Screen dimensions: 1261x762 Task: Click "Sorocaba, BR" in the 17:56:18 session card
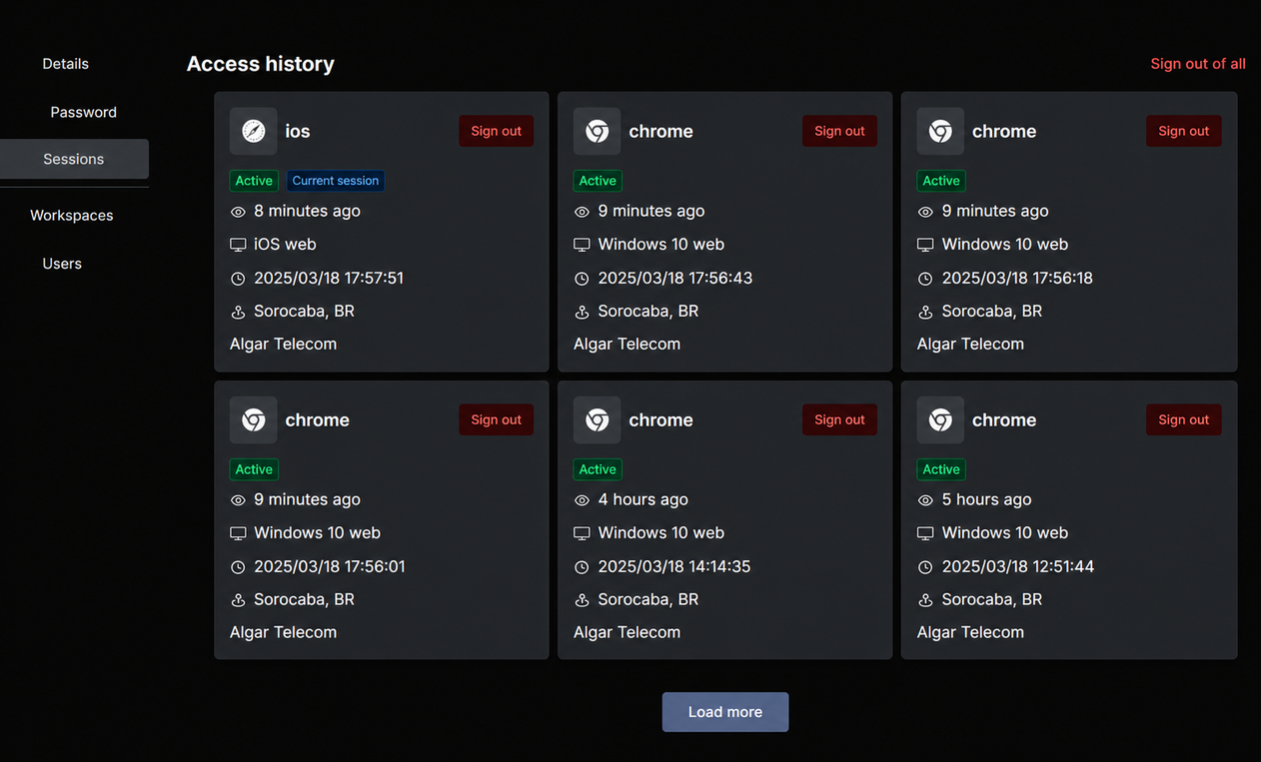point(992,311)
